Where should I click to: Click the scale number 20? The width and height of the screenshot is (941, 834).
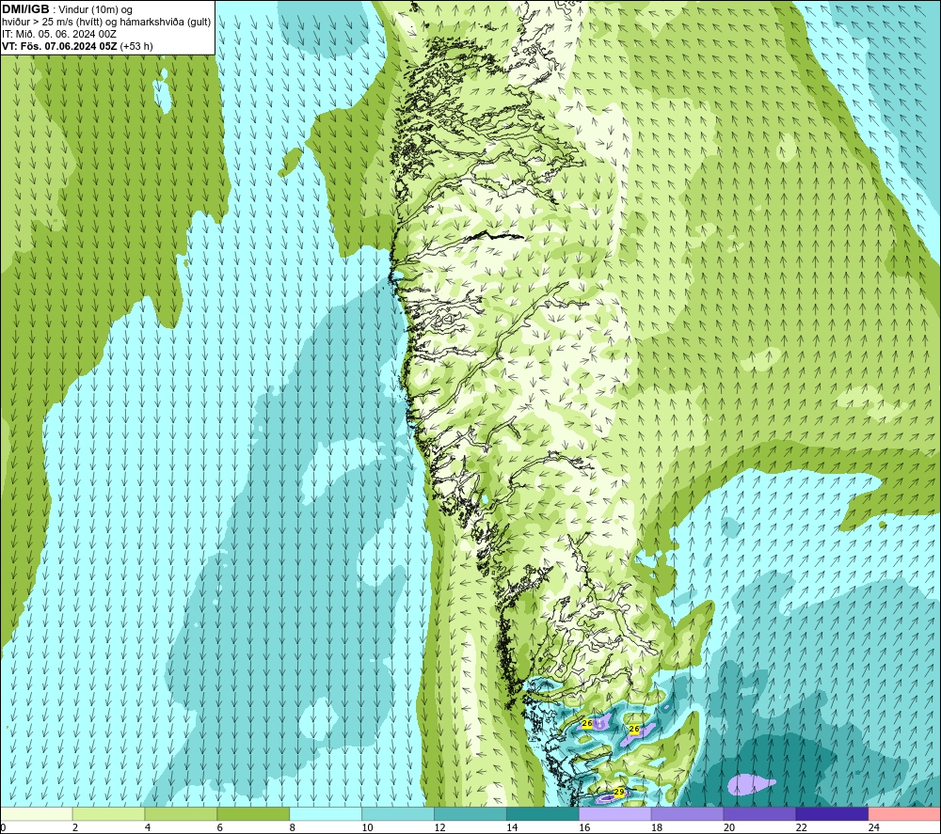tap(729, 827)
